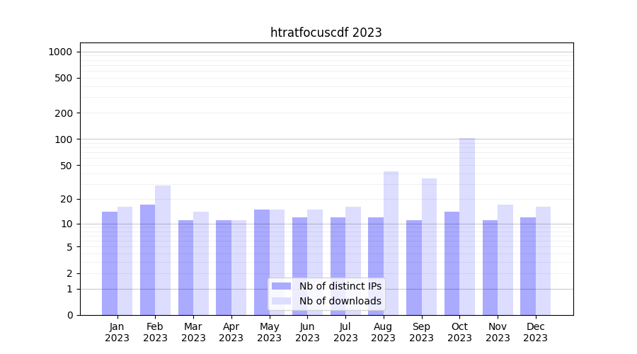Select the 'Nb of downloads' legend text
The image size is (637, 354).
(x=340, y=301)
